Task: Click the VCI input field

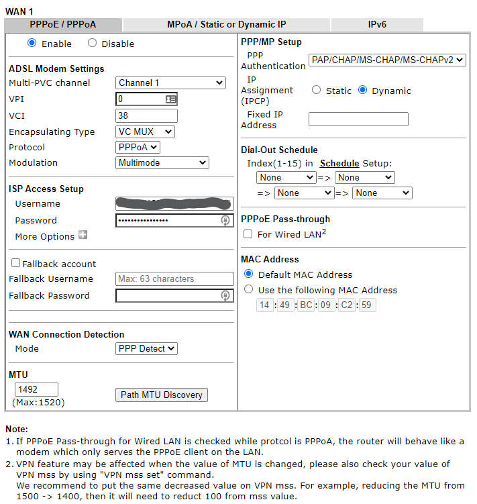Action: [x=146, y=115]
